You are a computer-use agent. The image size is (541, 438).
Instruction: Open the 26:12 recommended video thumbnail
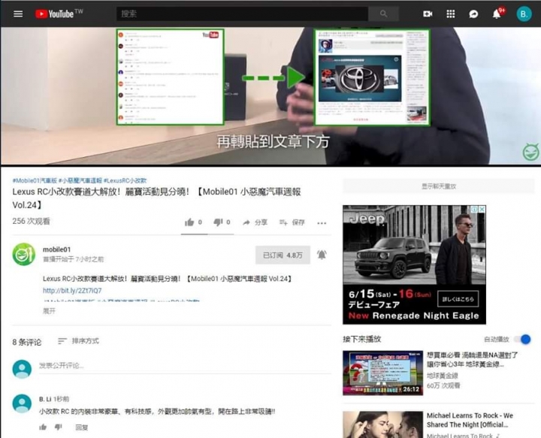tap(382, 373)
